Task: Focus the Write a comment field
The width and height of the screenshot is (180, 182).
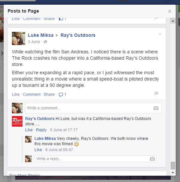Action: click(x=93, y=108)
